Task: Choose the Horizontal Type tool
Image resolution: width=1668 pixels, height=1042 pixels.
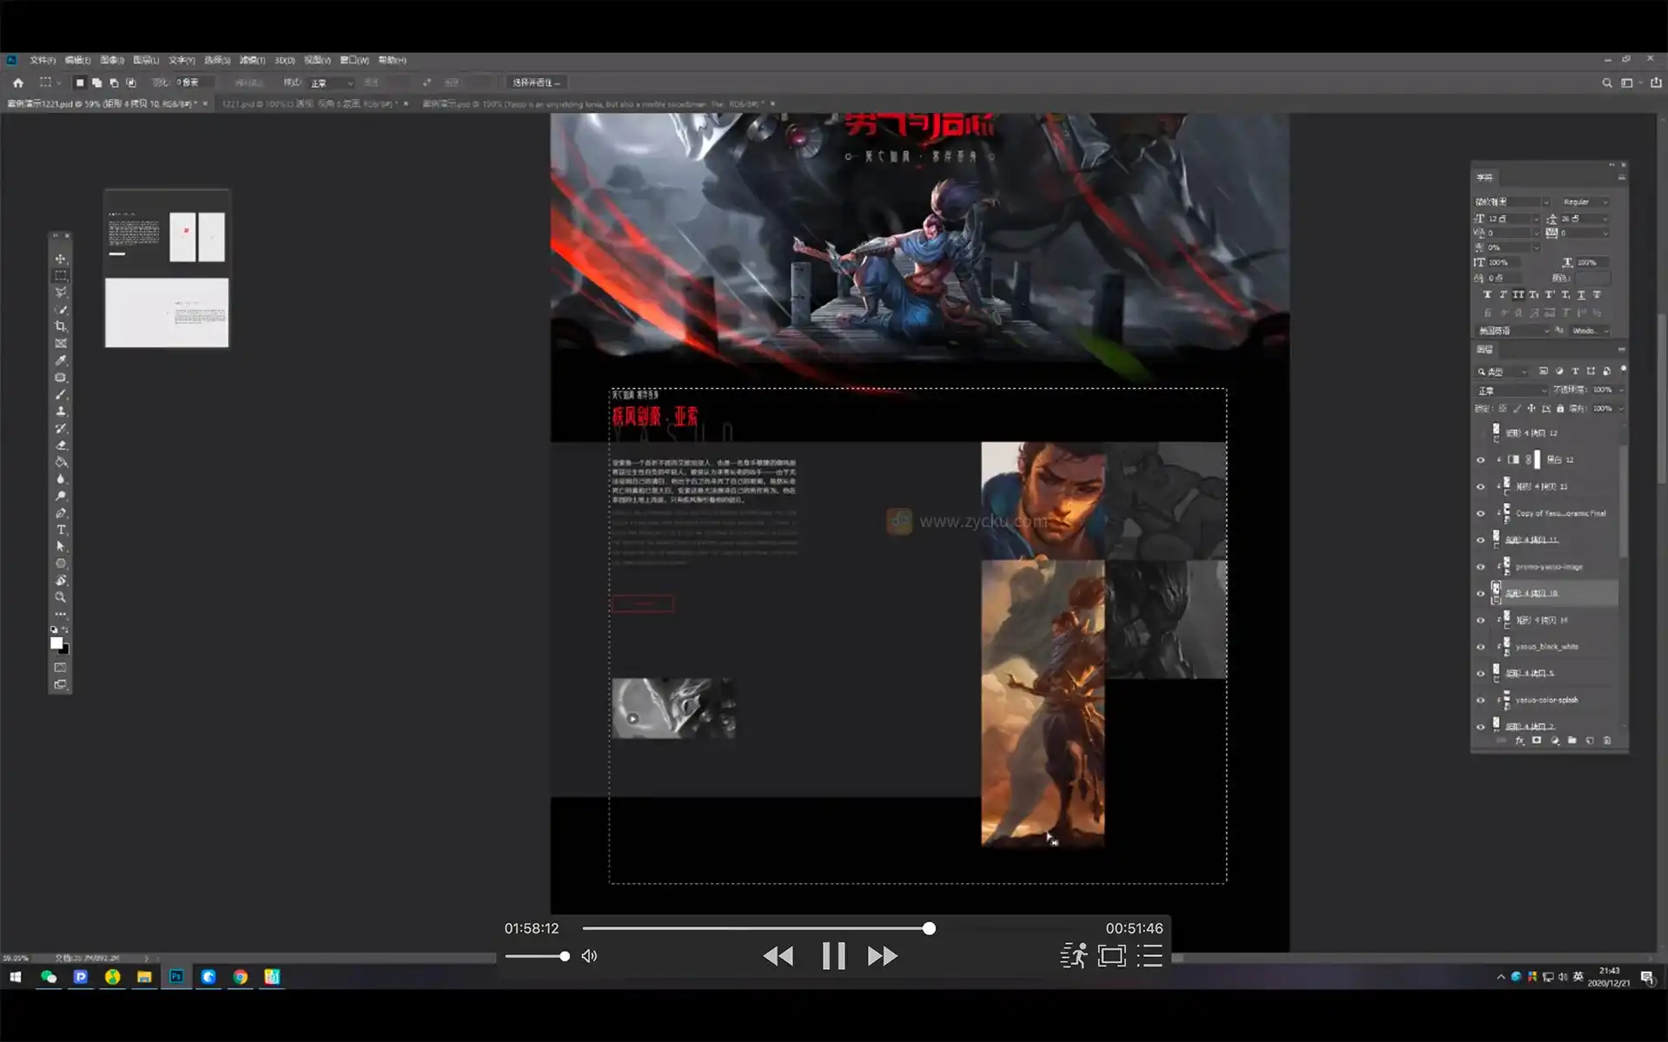Action: 60,530
